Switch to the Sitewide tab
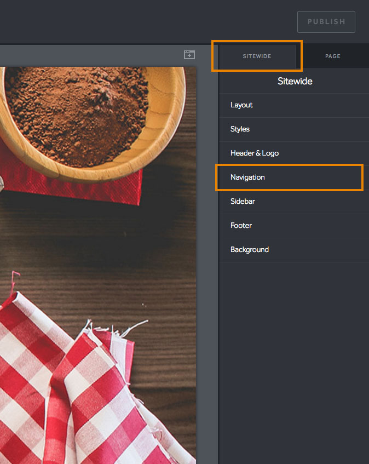The height and width of the screenshot is (464, 369). [x=257, y=56]
